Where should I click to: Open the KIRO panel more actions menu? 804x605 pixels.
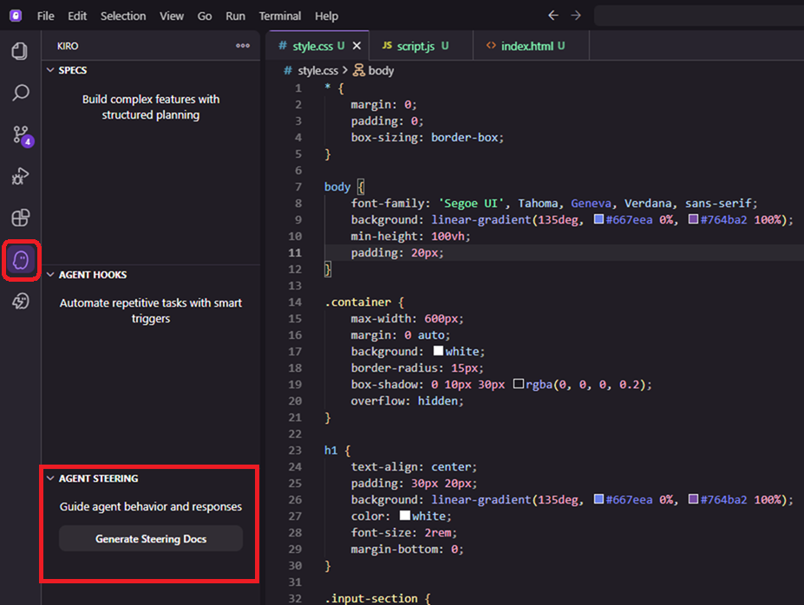tap(243, 46)
